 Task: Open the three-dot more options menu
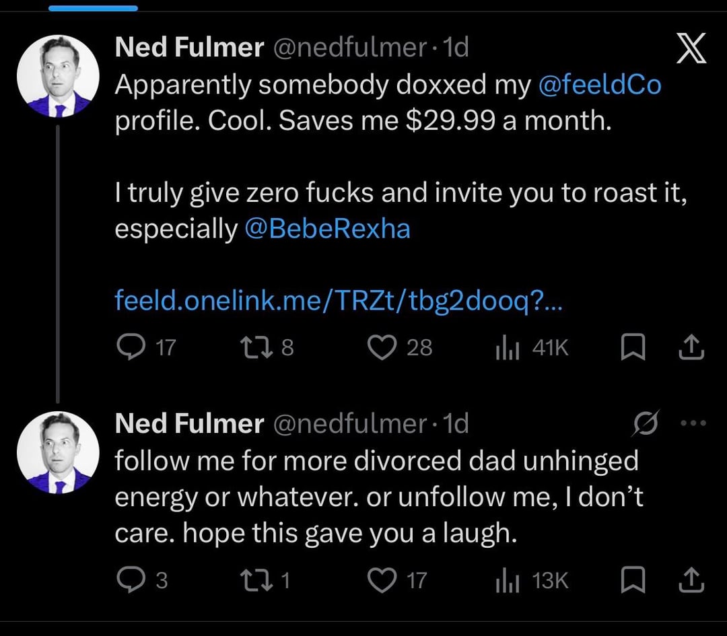[693, 423]
